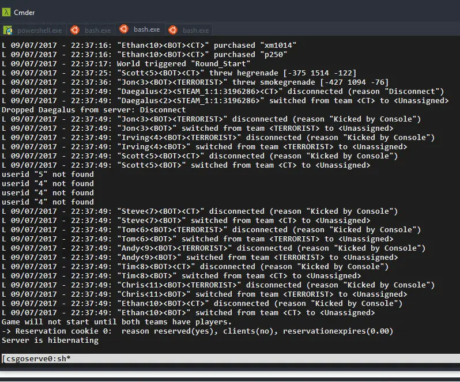
Task: Click Steve<7><BOT> switched to Unassigned line
Action: (186, 221)
